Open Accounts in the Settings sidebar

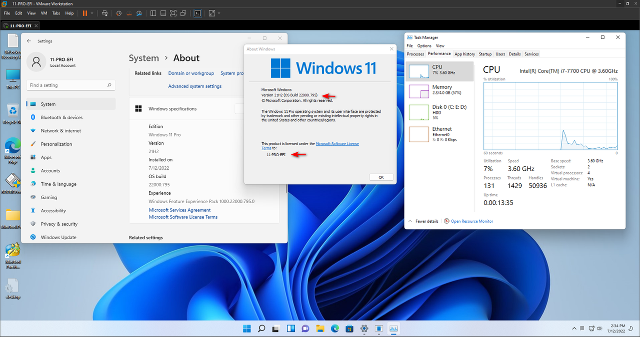(x=71, y=171)
